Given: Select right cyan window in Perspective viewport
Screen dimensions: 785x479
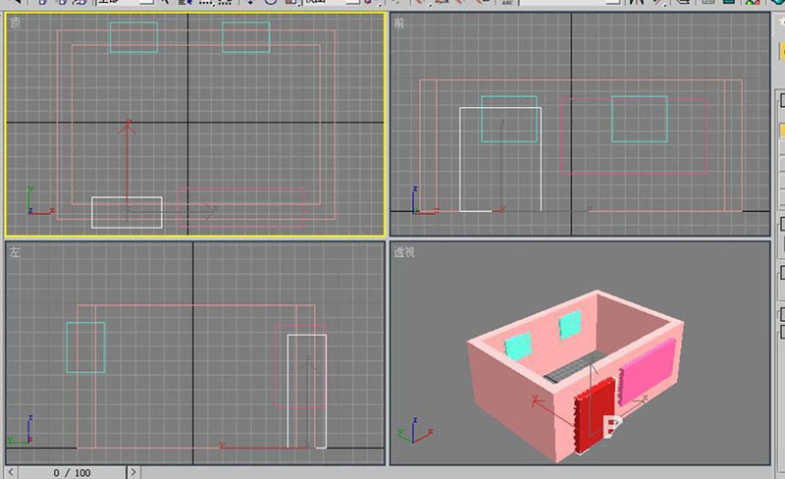Looking at the screenshot, I should coord(570,324).
